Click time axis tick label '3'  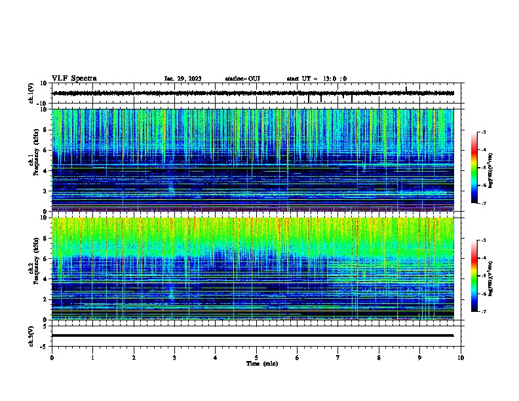tap(174, 358)
